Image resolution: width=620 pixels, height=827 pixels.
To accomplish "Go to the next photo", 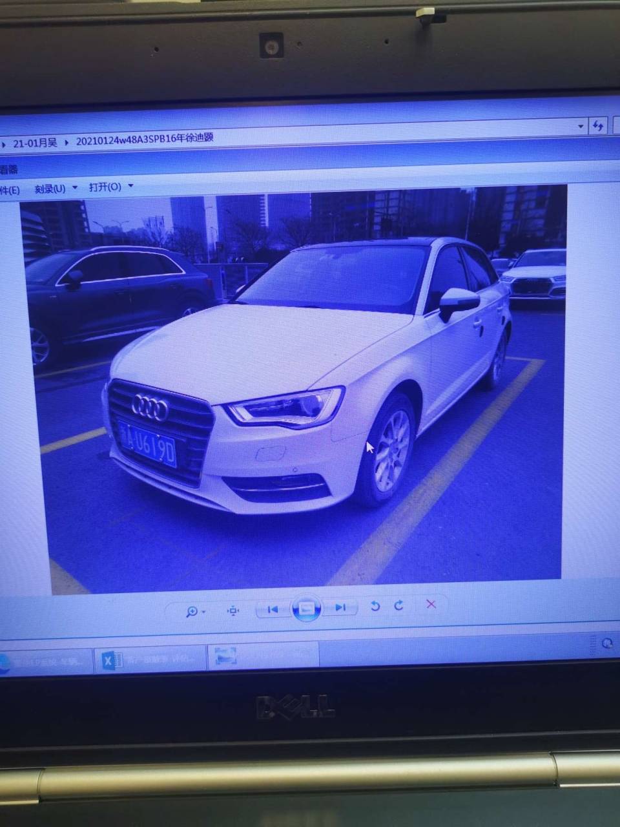I will pyautogui.click(x=340, y=607).
